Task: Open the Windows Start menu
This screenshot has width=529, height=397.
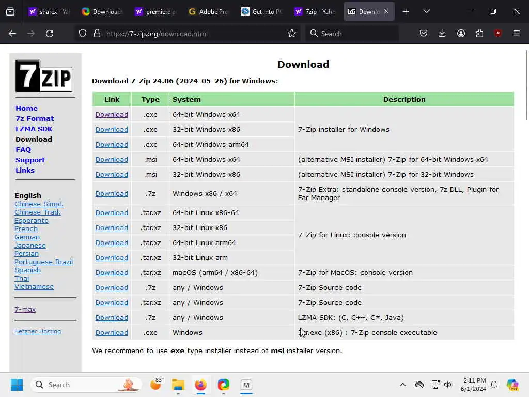Action: click(x=17, y=385)
